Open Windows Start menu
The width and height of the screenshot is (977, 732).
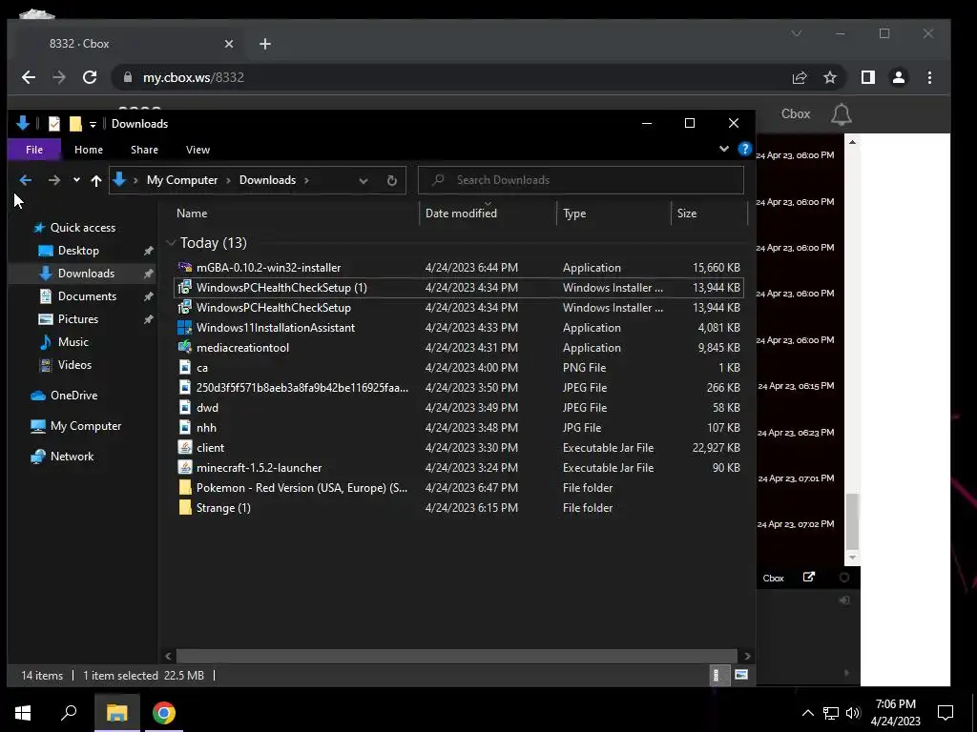[23, 713]
